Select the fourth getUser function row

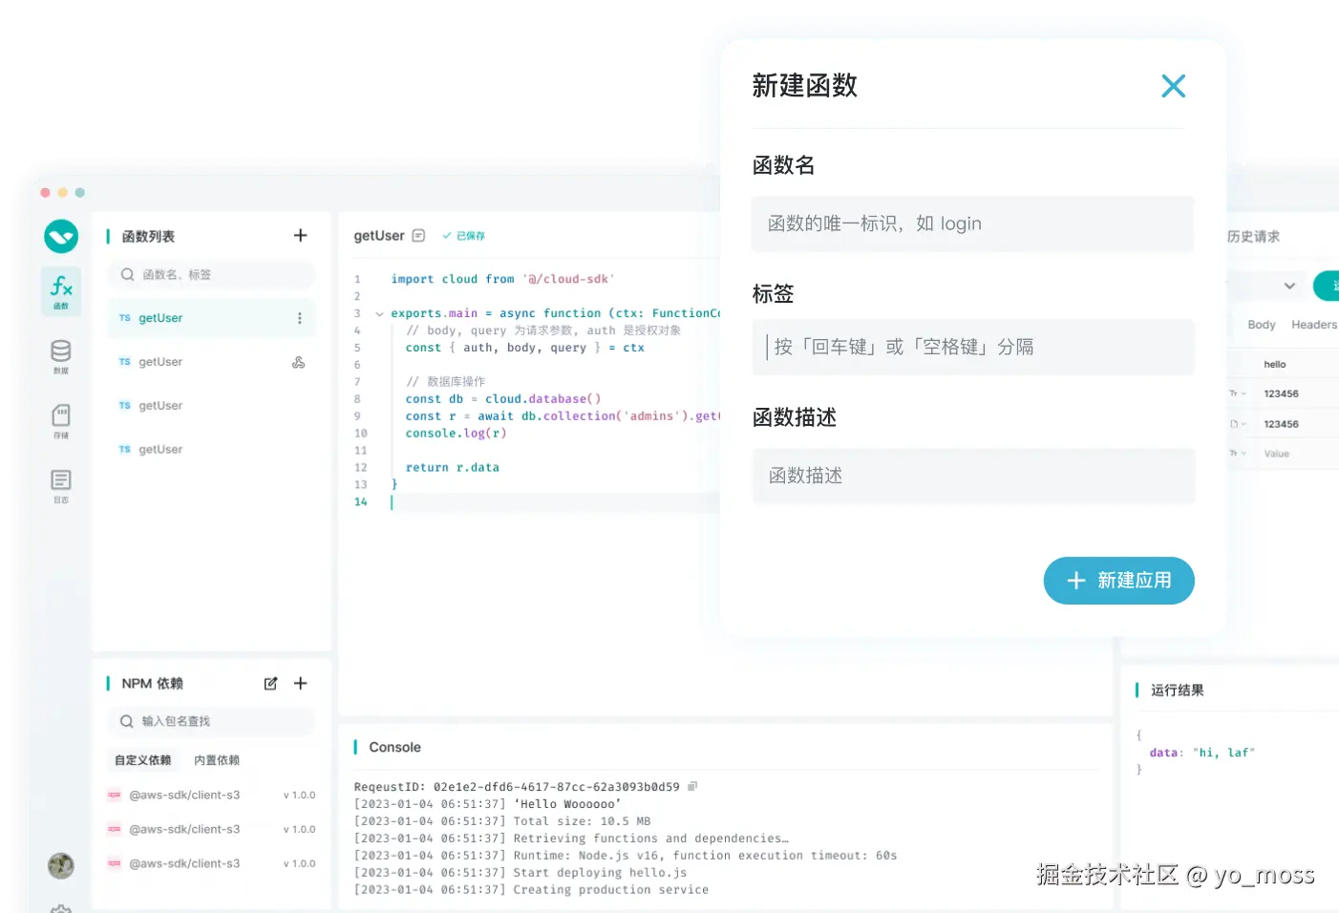[211, 449]
